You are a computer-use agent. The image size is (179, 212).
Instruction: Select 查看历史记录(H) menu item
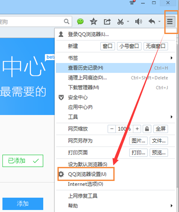click(116, 68)
